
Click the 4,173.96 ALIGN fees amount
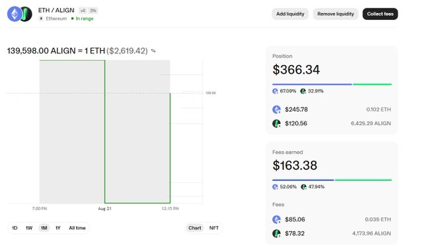[x=372, y=234]
